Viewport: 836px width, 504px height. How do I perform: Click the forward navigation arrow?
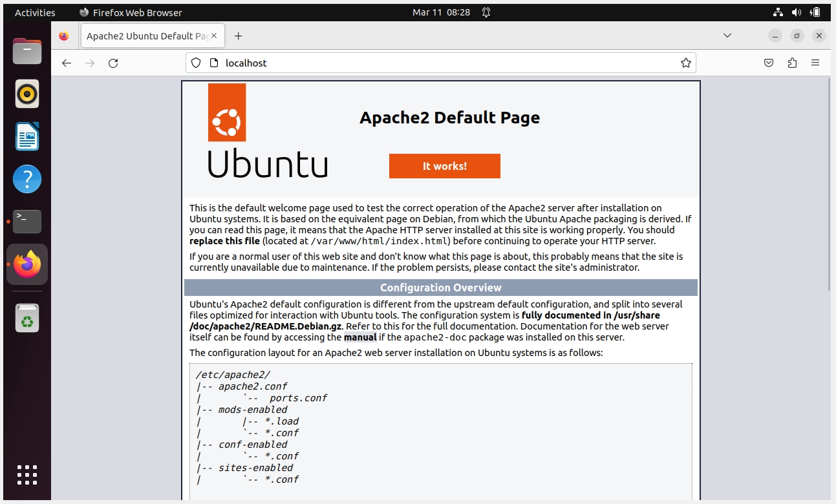pos(90,63)
